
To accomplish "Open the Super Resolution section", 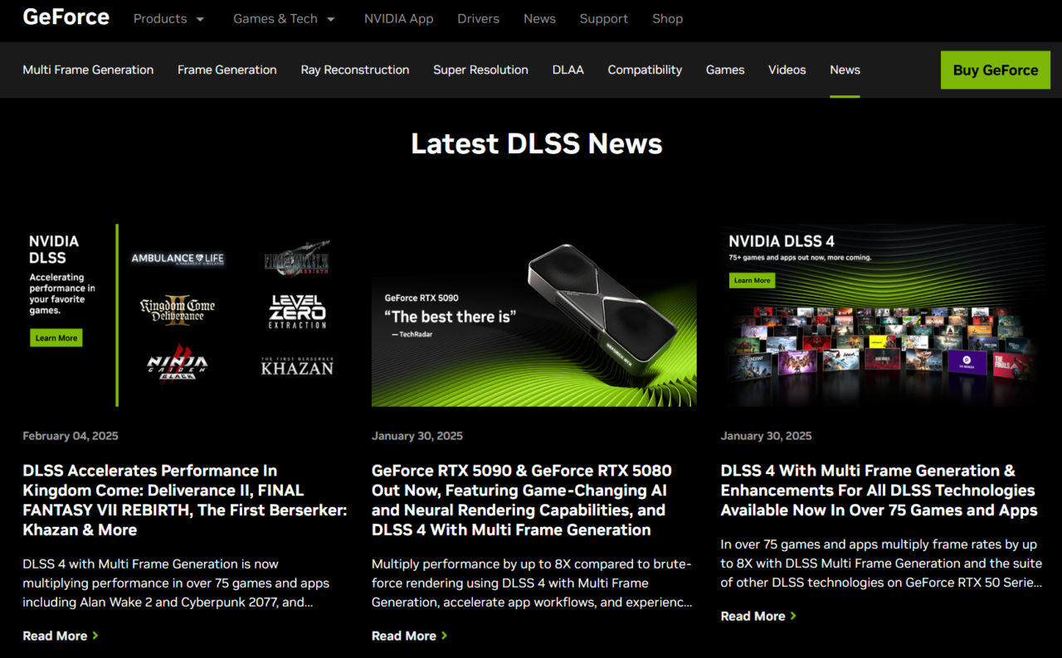I will tap(480, 70).
